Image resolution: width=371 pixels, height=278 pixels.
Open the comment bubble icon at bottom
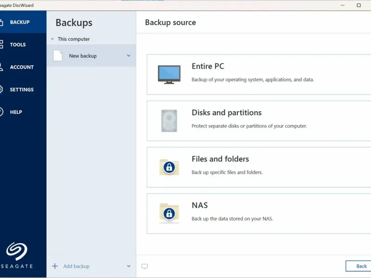[x=145, y=266]
